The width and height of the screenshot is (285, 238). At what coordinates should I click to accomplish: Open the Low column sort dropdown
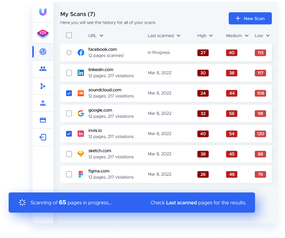click(x=262, y=36)
